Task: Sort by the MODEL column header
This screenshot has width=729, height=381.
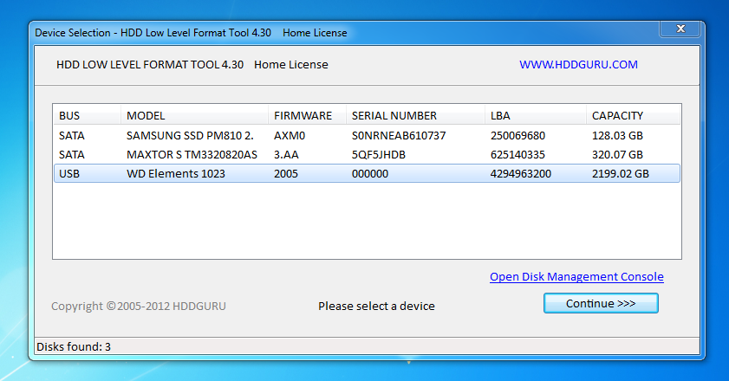Action: (194, 115)
